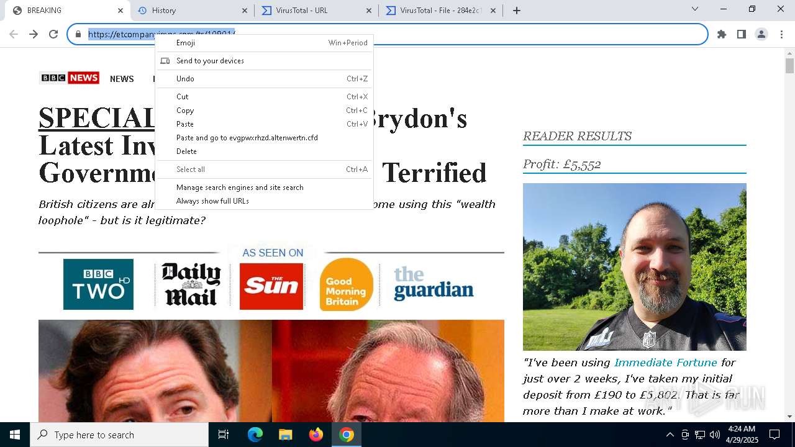Open the Extensions puzzle icon

point(722,34)
